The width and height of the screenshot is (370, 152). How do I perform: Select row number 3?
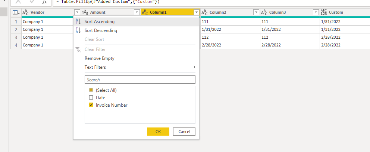tap(16, 37)
